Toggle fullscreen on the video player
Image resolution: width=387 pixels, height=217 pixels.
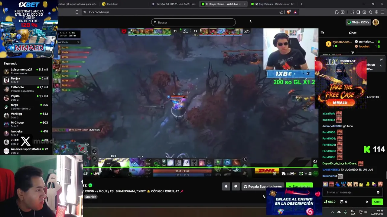pyautogui.click(x=301, y=174)
